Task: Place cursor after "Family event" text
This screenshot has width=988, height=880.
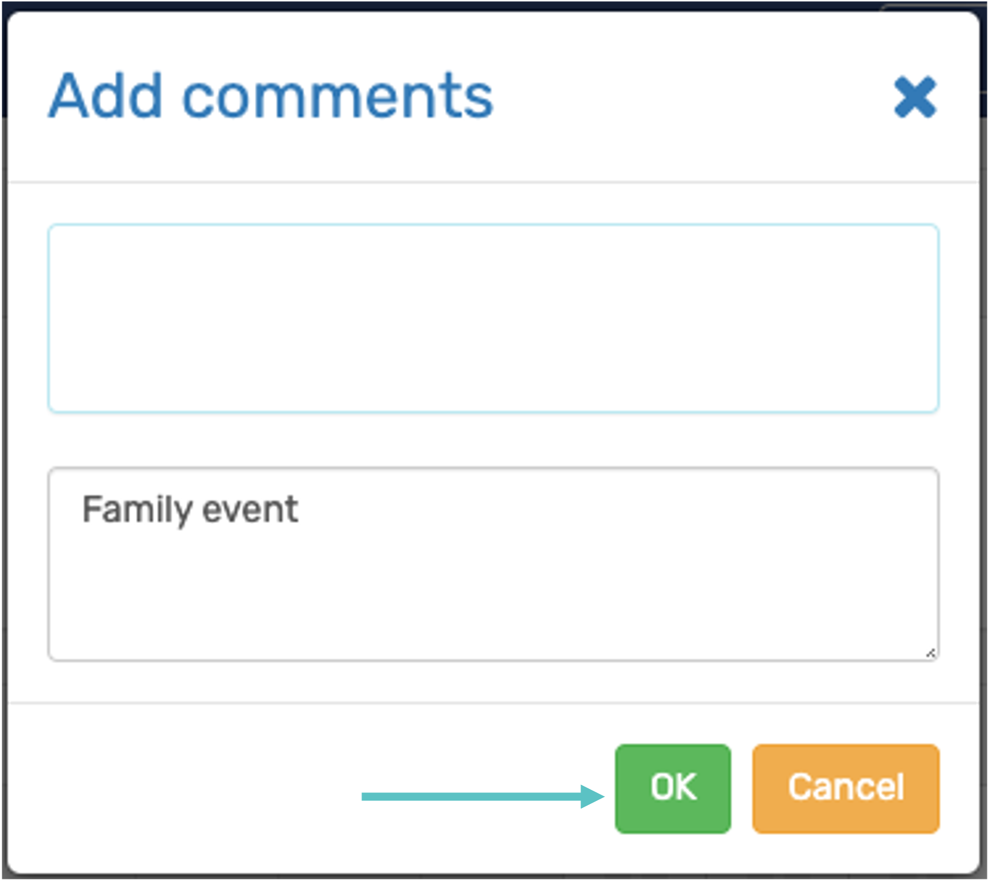Action: (300, 509)
